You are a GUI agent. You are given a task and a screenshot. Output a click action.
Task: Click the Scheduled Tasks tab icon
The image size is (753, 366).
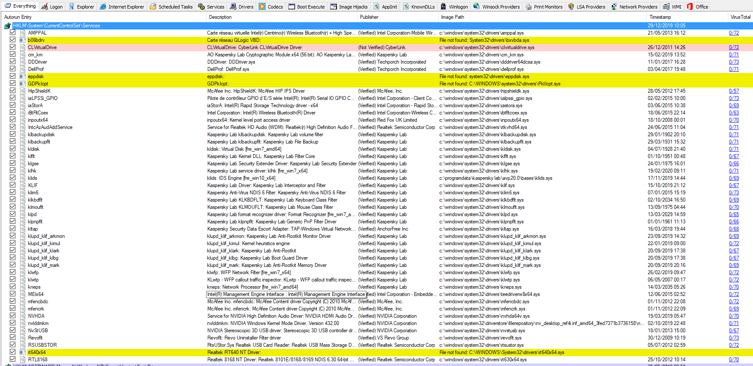153,6
